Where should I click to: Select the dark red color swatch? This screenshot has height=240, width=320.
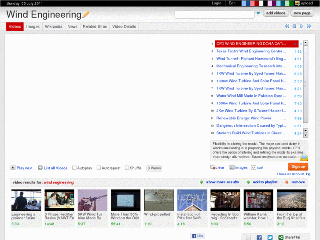(x=257, y=3)
